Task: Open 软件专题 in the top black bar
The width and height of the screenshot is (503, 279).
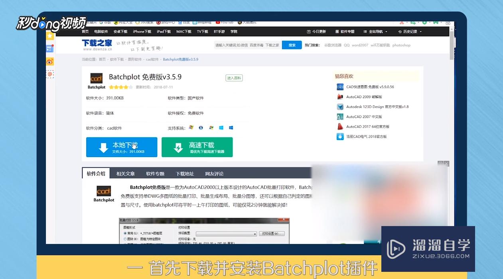Action: 345,31
